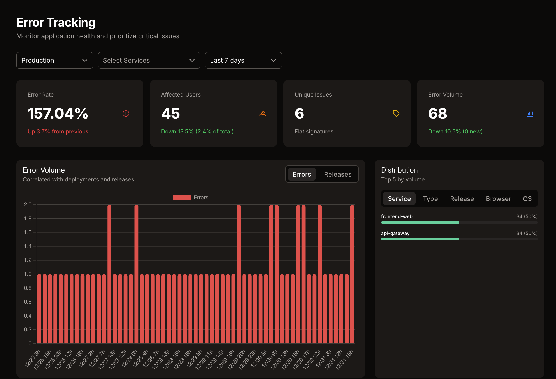556x379 pixels.
Task: Open the Production environment selector
Action: pos(54,60)
